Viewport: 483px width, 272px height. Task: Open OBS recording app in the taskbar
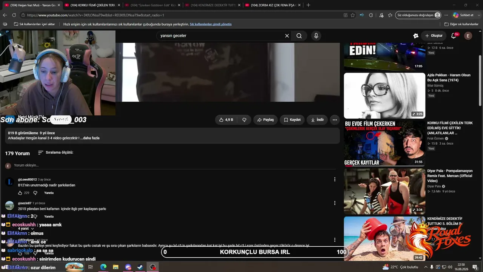tap(152, 267)
